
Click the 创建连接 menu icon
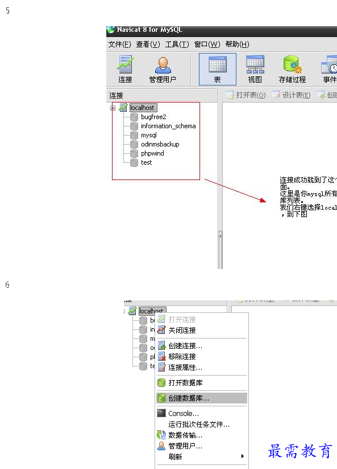pyautogui.click(x=161, y=345)
